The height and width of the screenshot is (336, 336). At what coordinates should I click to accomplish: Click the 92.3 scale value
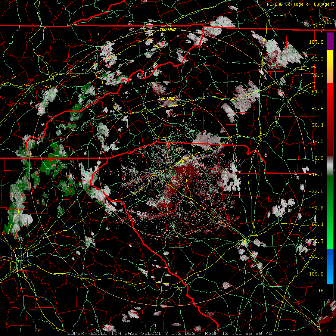click(318, 59)
